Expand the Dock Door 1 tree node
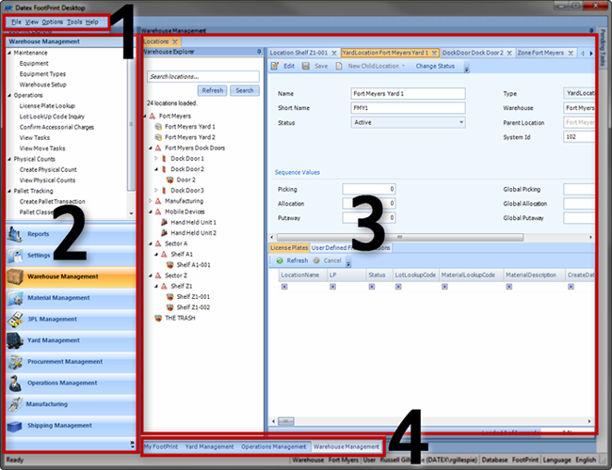The image size is (612, 470). click(x=156, y=158)
